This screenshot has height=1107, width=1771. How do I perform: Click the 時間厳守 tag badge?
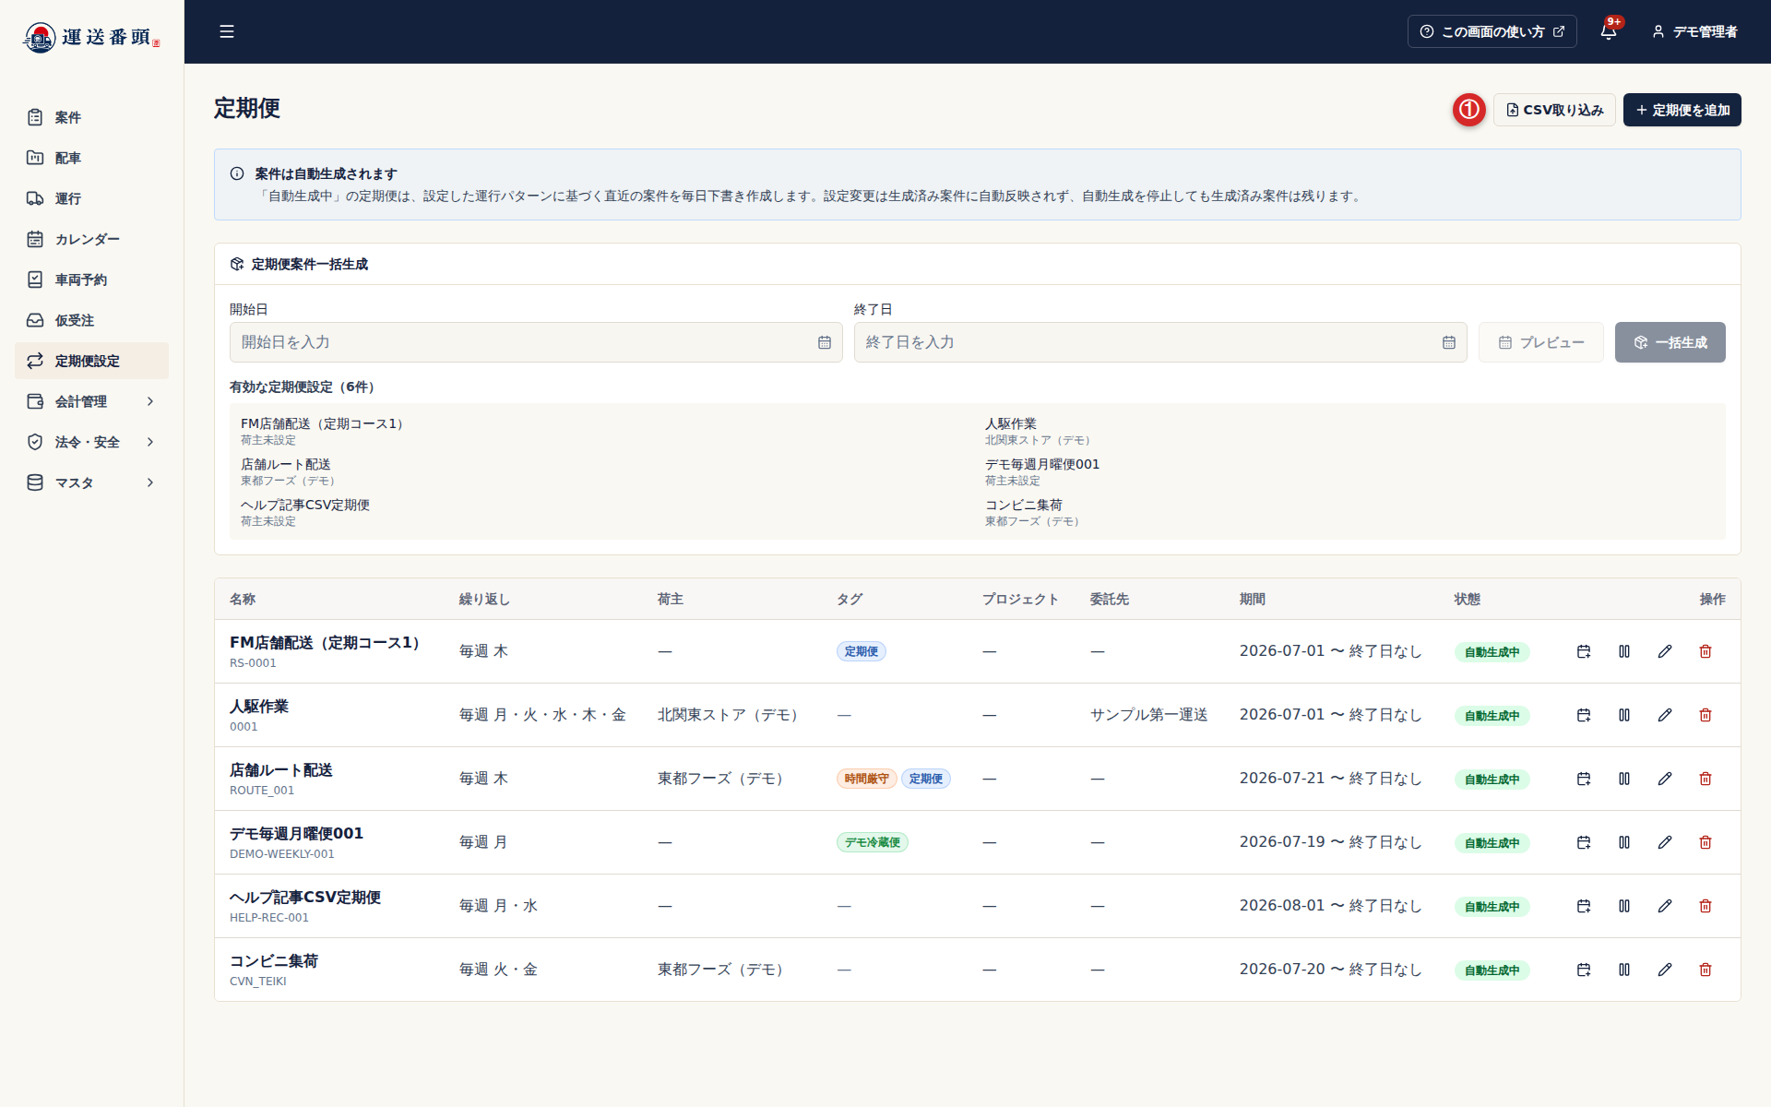[866, 779]
